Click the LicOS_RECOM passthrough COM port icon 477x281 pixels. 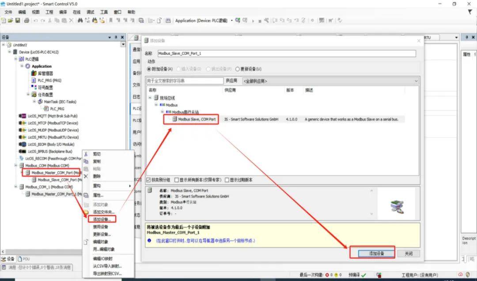21,158
